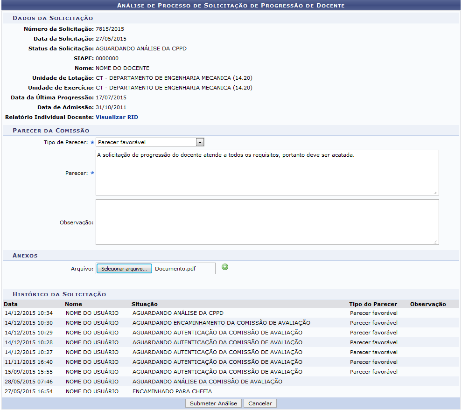
Task: Click the Tipo do Parecer column header
Action: click(373, 304)
